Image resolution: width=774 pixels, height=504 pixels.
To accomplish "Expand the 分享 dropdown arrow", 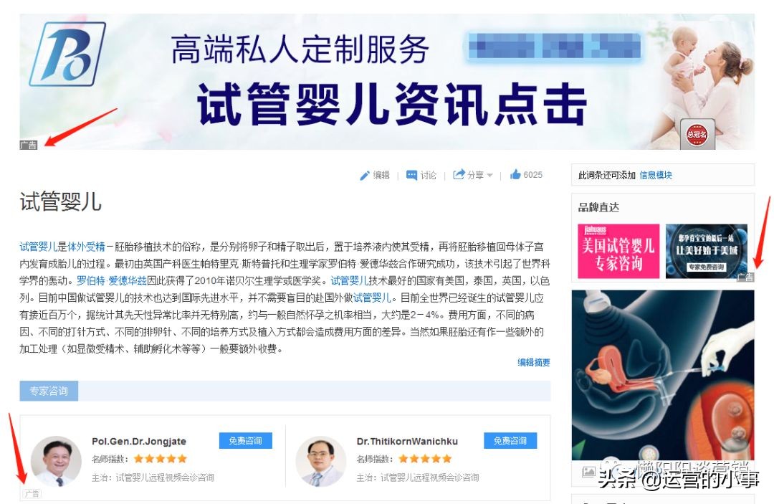I will [x=489, y=175].
